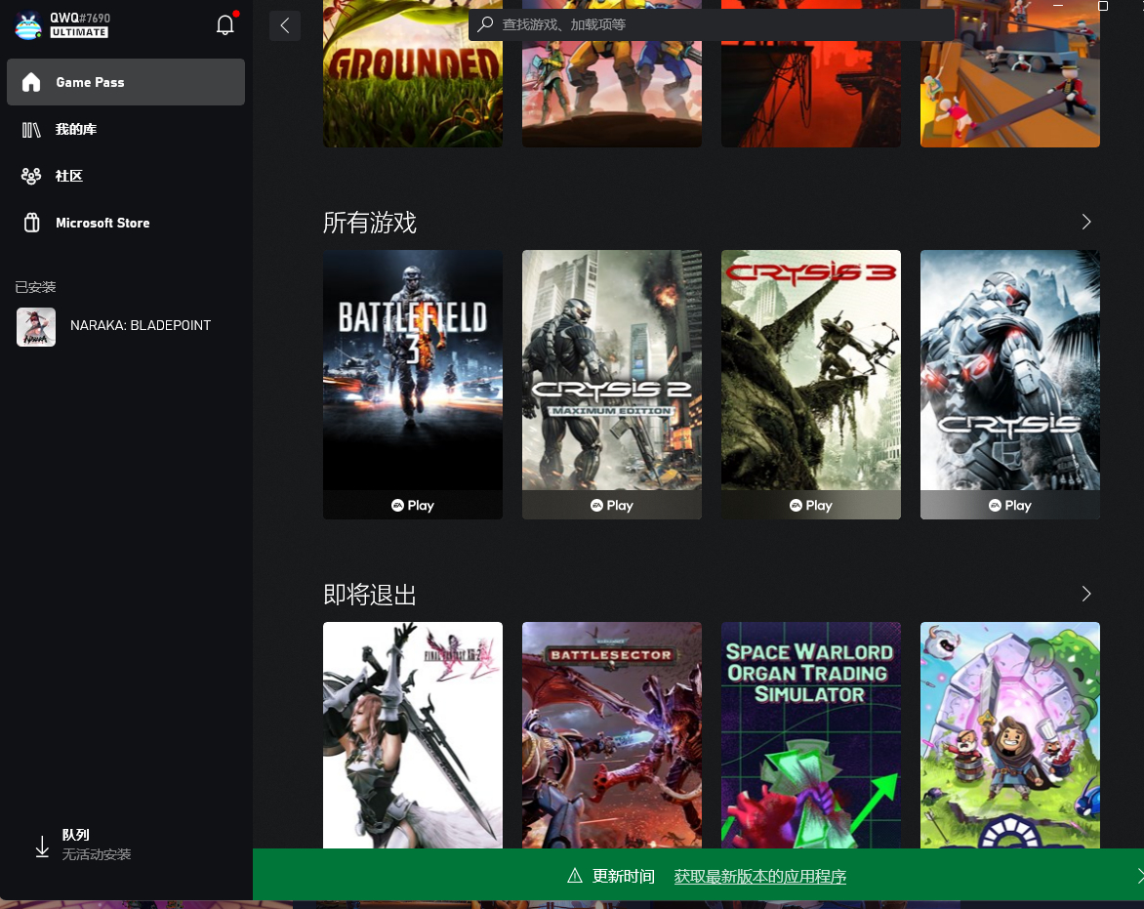Select Game Pass home icon

click(x=31, y=82)
